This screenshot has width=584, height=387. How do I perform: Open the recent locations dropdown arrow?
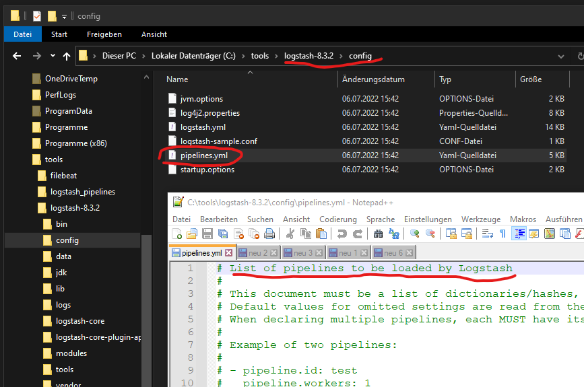tap(53, 56)
